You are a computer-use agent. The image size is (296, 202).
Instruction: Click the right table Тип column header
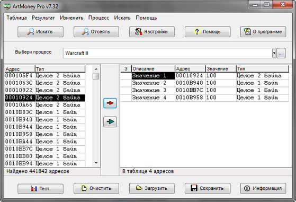tap(263, 69)
